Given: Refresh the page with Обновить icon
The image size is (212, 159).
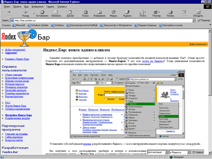Looking at the screenshot, I should (56, 12).
